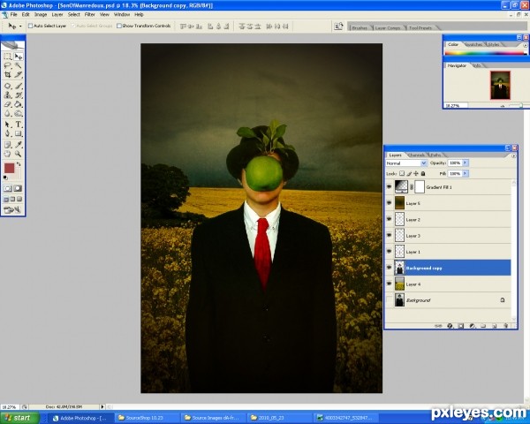Hide Layer 5 visibility eye
The width and height of the screenshot is (530, 424).
(x=389, y=203)
